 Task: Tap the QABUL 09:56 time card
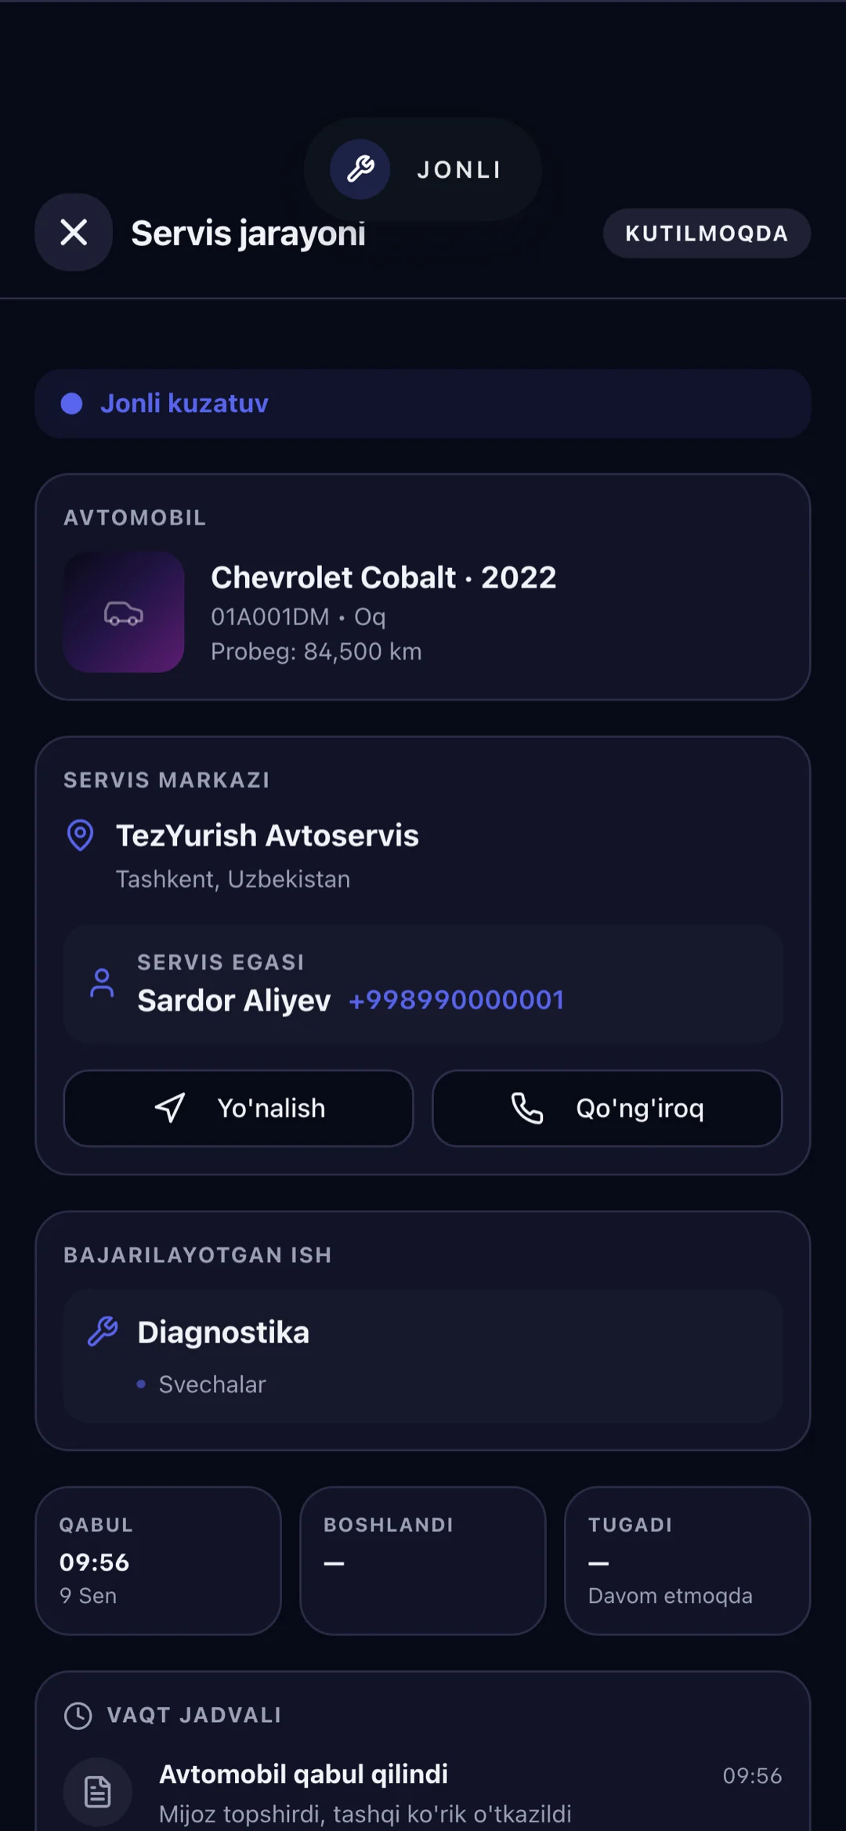click(158, 1561)
